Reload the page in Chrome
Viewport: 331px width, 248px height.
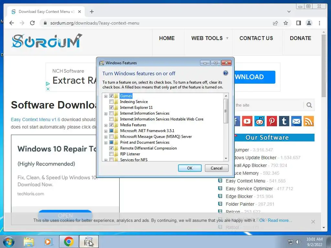click(32, 23)
